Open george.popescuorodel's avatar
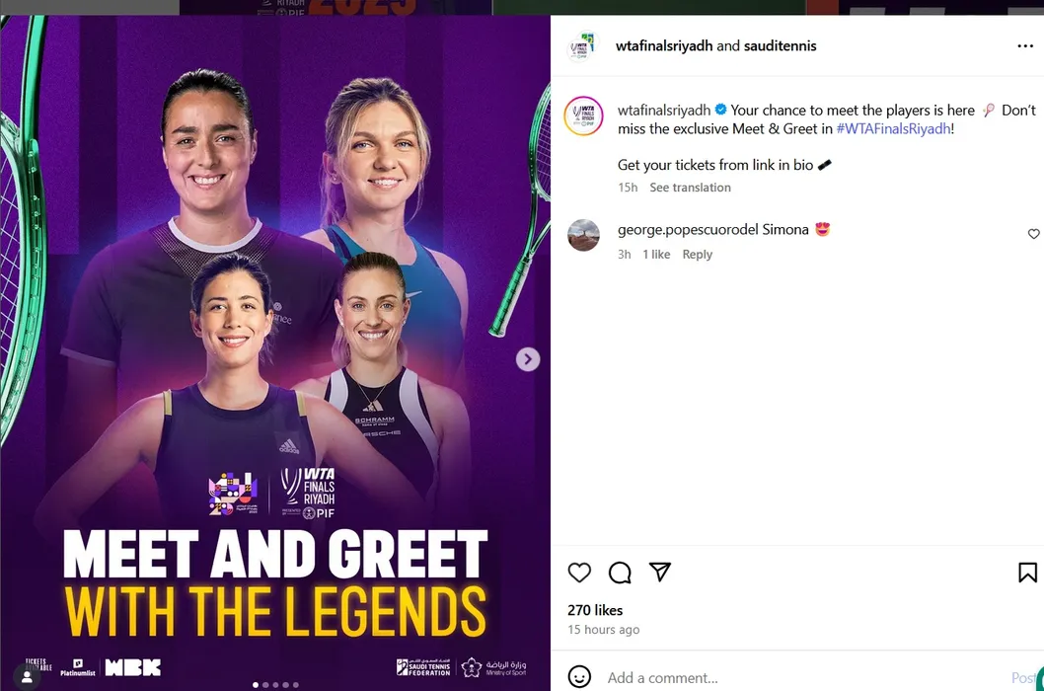 tap(583, 235)
